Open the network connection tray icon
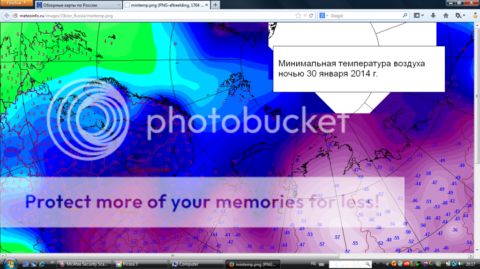This screenshot has width=480, height=269. [454, 264]
